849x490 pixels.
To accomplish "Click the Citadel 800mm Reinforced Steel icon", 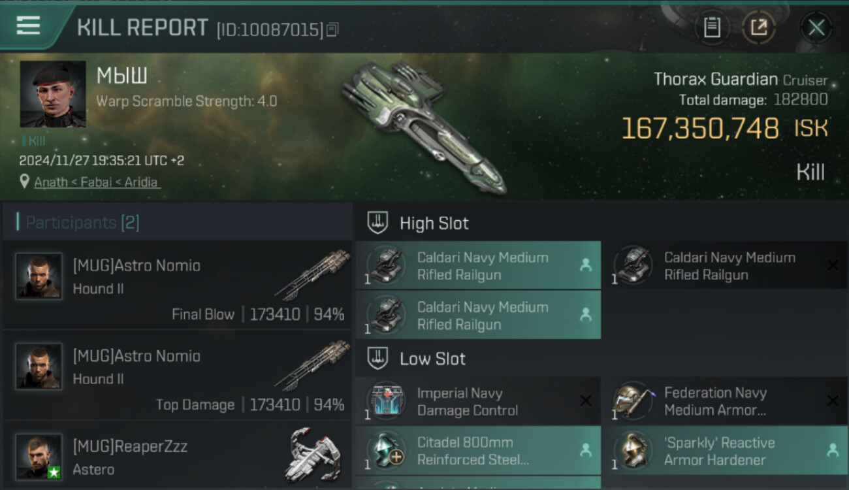I will click(x=386, y=451).
